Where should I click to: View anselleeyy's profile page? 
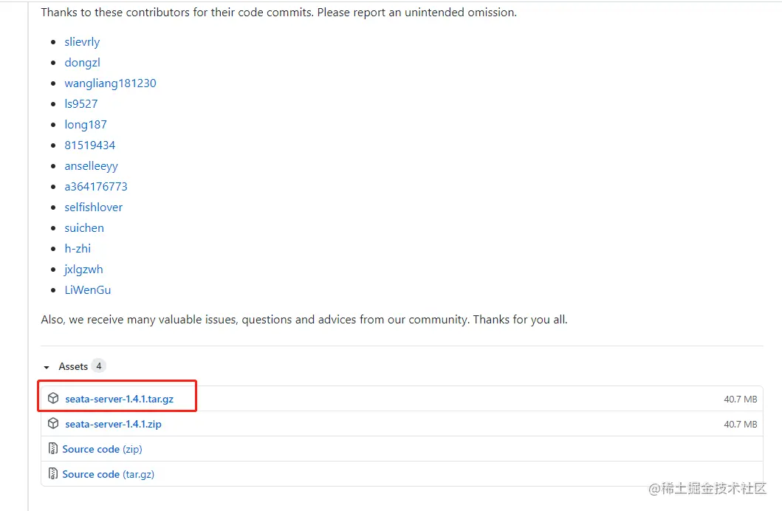[x=91, y=166]
